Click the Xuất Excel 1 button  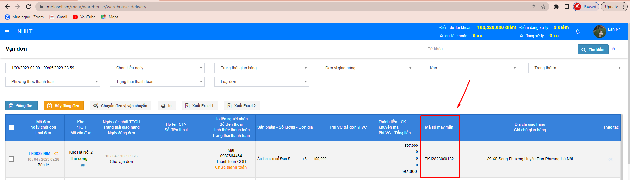point(200,106)
